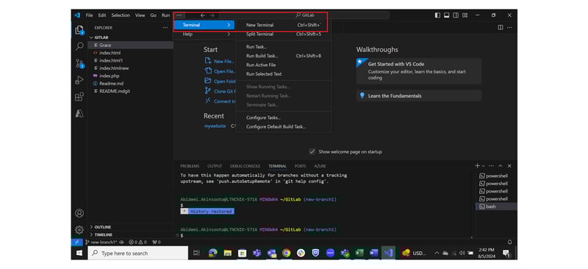Choose New Terminal from the menu

(284, 25)
